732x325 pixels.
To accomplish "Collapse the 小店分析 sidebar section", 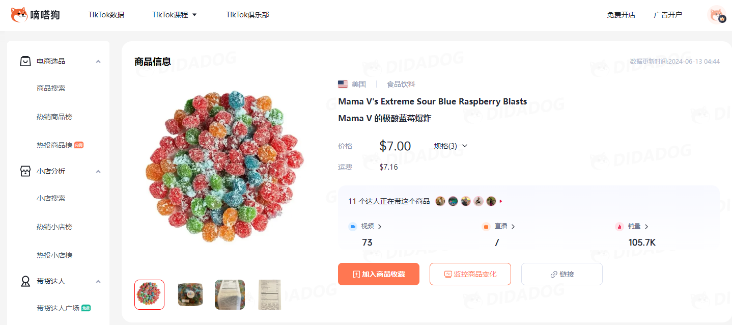I will (98, 172).
